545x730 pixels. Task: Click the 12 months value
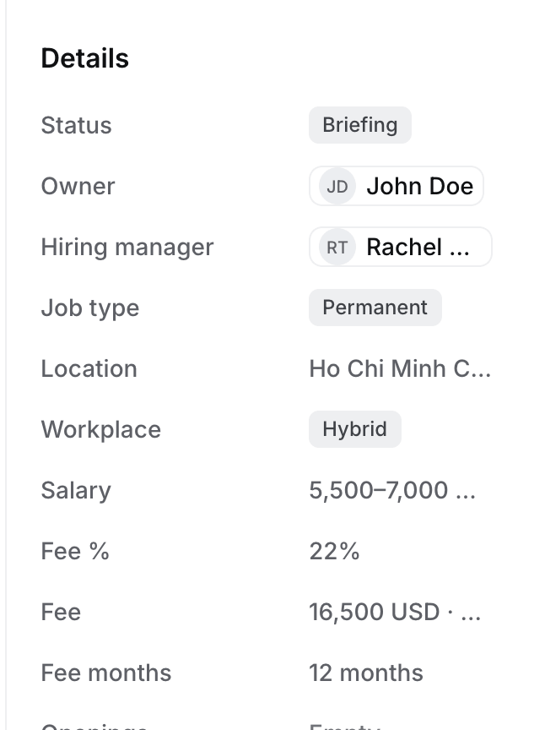[366, 673]
